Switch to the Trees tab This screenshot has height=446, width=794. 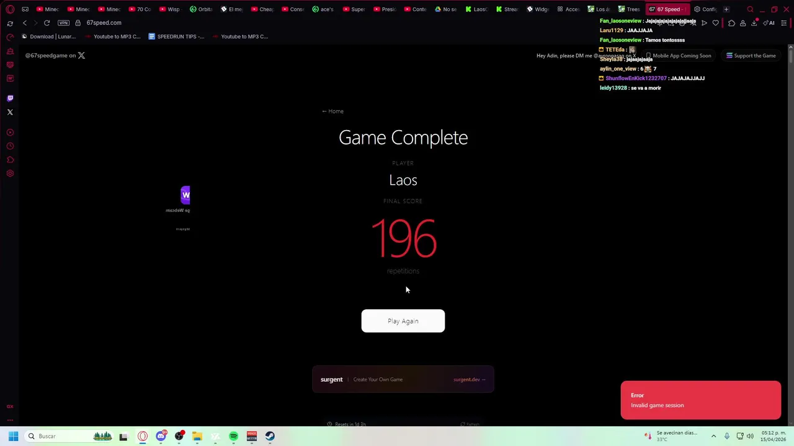(x=629, y=9)
